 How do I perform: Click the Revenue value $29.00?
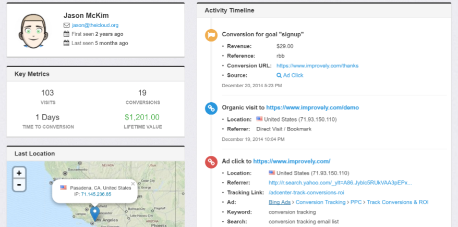(285, 46)
